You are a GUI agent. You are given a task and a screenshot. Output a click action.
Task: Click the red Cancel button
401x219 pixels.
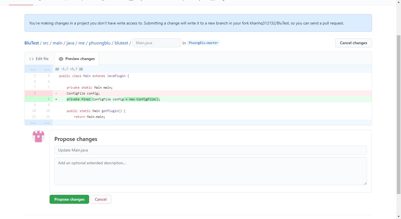point(101,199)
